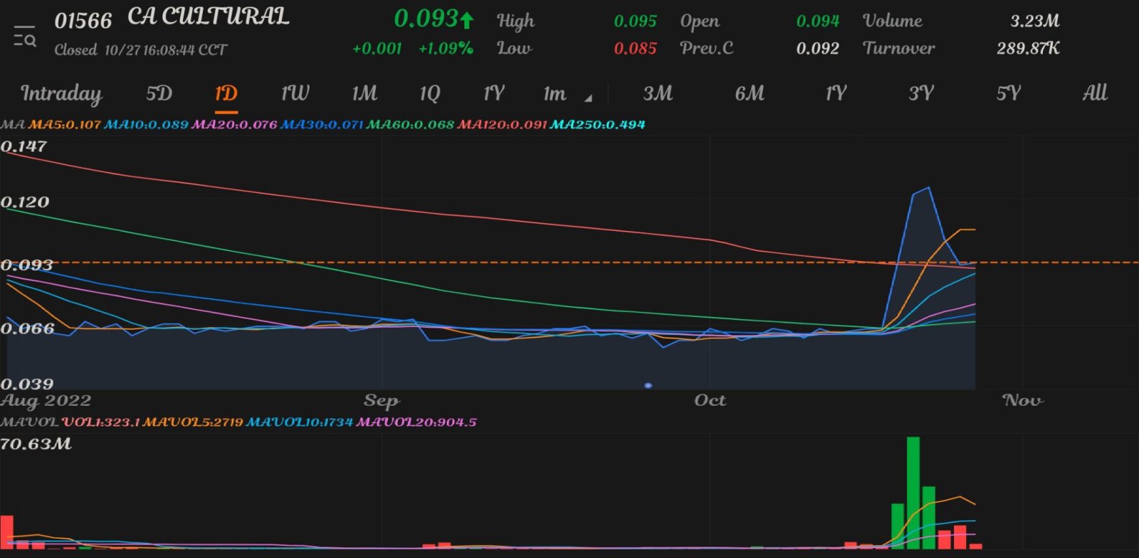Click the CA CULTURAL stock name
1139x558 pixels.
209,17
